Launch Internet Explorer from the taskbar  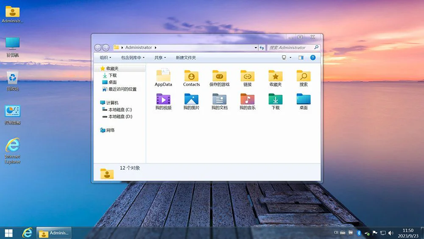point(27,233)
